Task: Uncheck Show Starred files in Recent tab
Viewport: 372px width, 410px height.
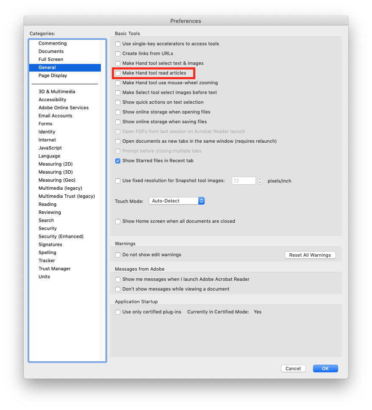Action: coord(118,161)
